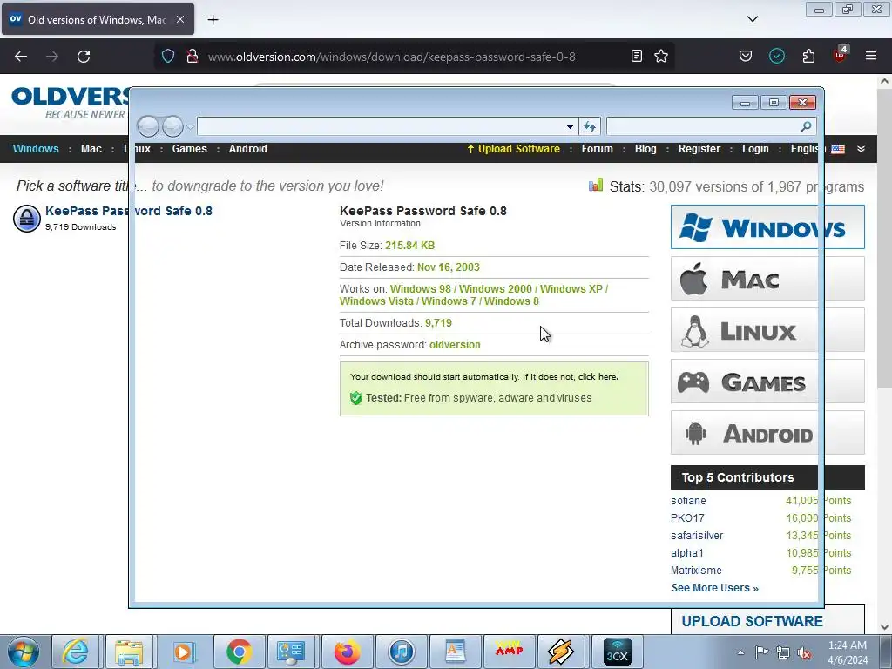
Task: Show hidden tray icons arrow
Action: [740, 652]
